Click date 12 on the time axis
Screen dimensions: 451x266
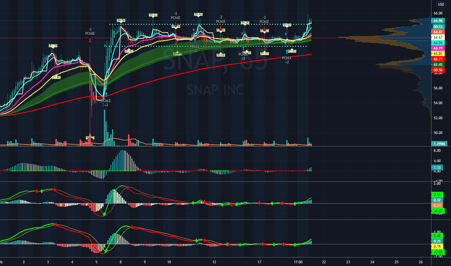(214, 262)
